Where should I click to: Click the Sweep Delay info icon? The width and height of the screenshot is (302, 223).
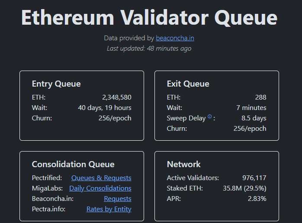(210, 116)
